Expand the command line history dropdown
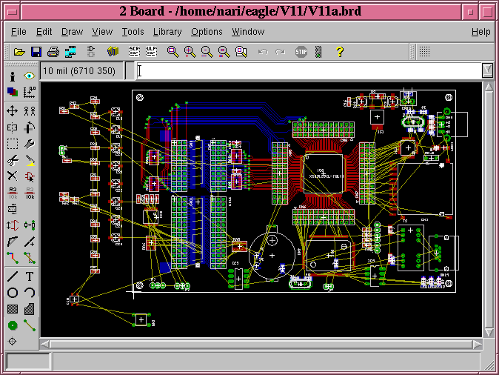Screen dimensions: 499x375 click(486, 70)
